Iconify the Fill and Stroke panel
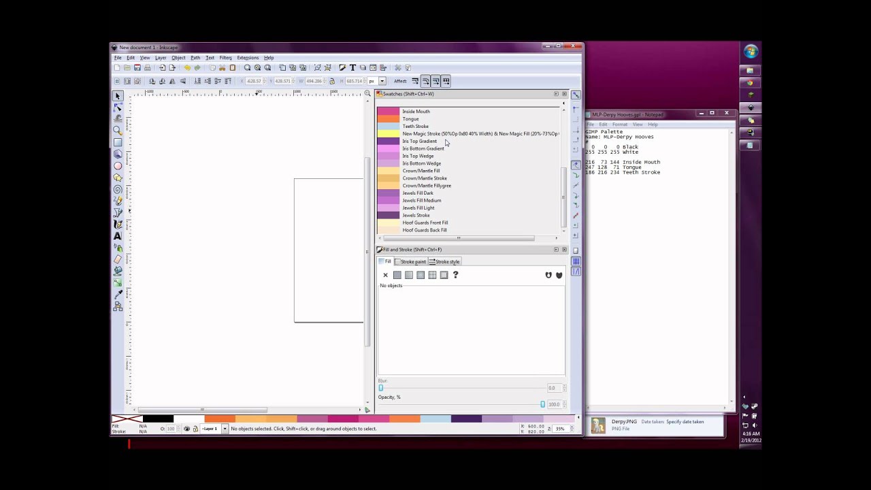The image size is (871, 490). coord(556,250)
